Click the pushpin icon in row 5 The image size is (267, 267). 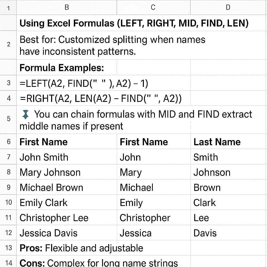tap(26, 114)
